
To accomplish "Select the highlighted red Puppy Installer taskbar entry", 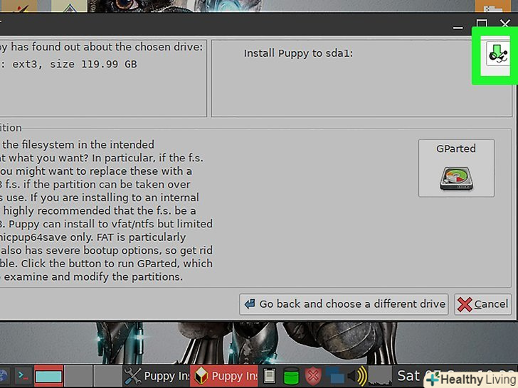I will pos(223,376).
